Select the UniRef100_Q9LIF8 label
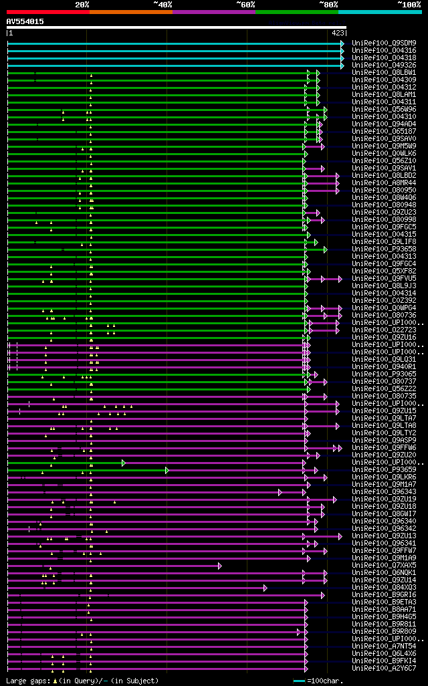 click(385, 241)
